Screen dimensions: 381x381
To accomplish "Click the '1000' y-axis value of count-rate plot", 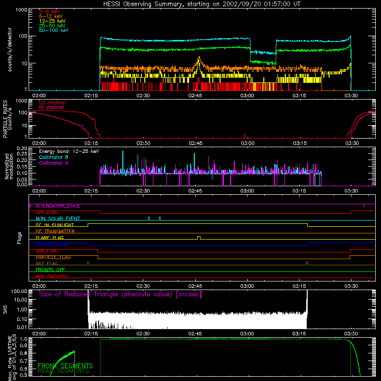I will (x=21, y=10).
